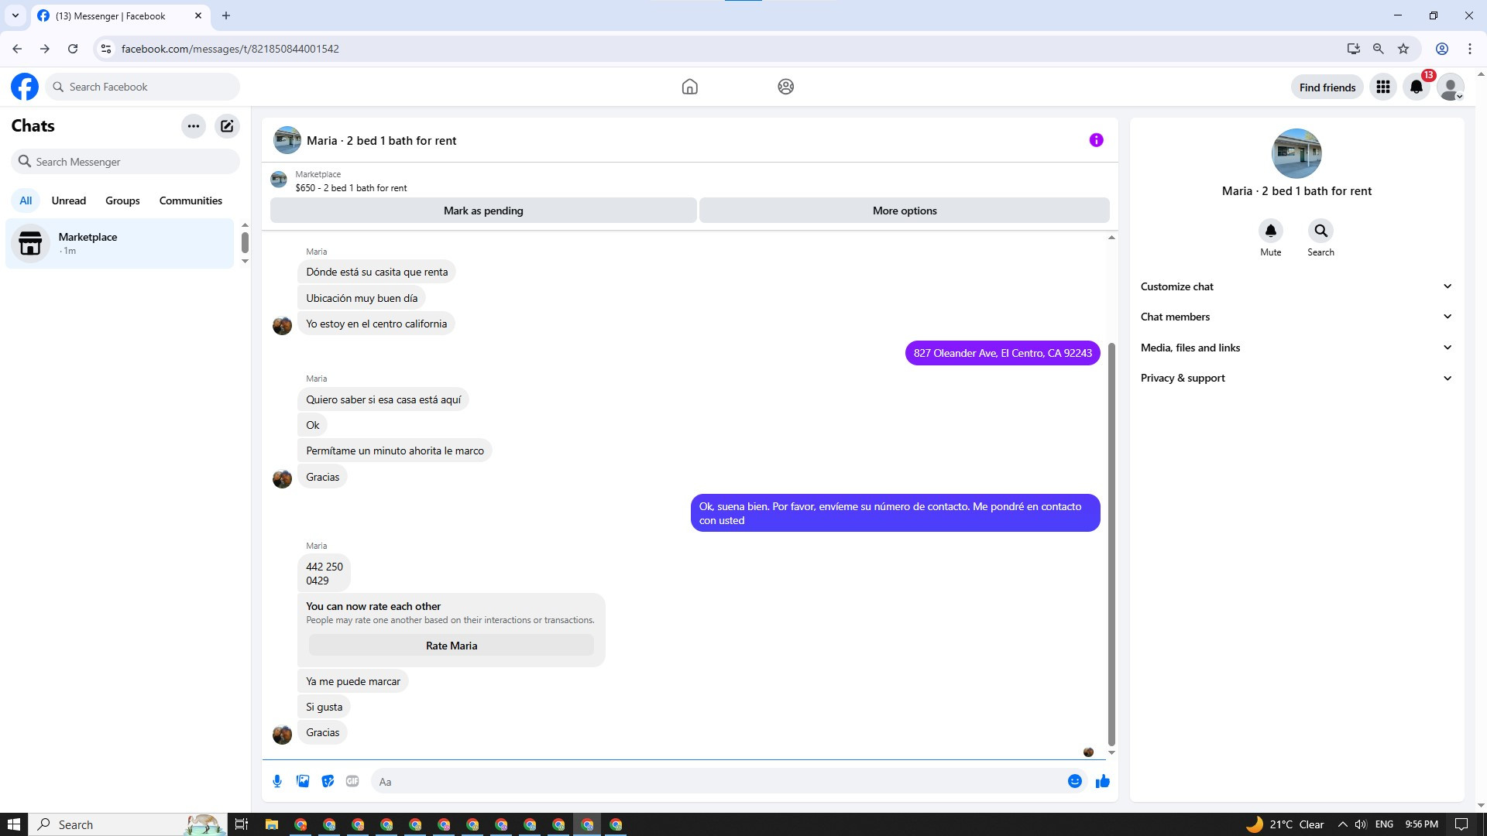Click the conversation vertical scrollbar
This screenshot has height=836, width=1487.
[x=1111, y=542]
